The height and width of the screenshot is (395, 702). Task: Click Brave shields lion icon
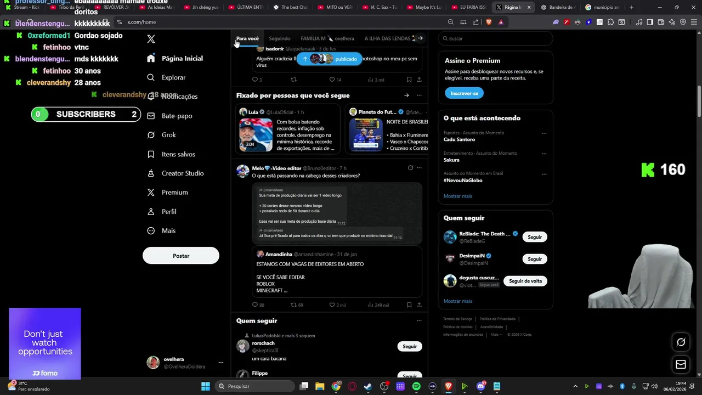489,22
